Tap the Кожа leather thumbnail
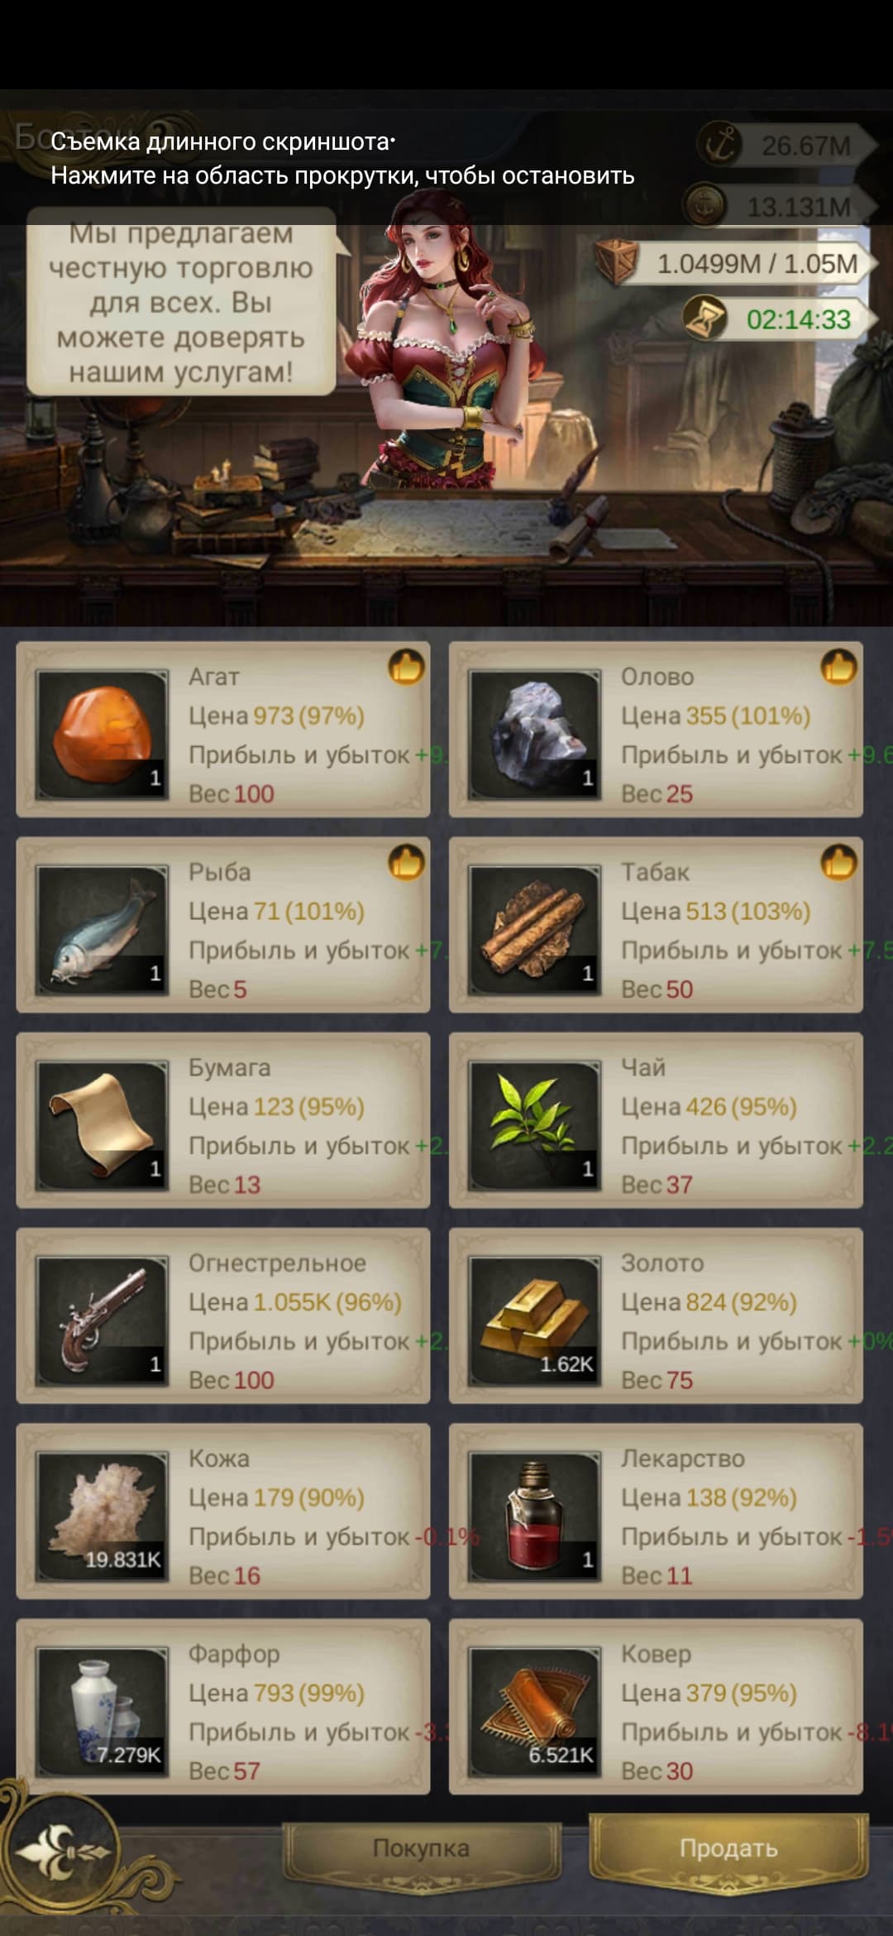 tap(103, 1516)
